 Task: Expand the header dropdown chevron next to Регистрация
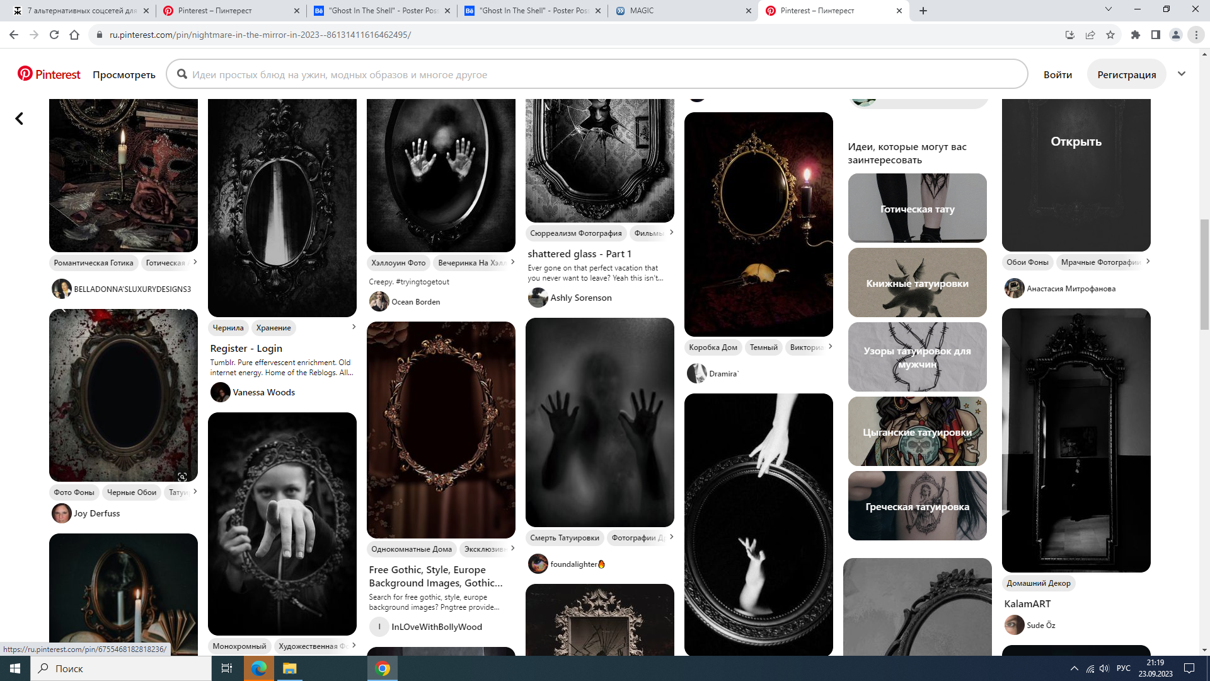(x=1182, y=74)
